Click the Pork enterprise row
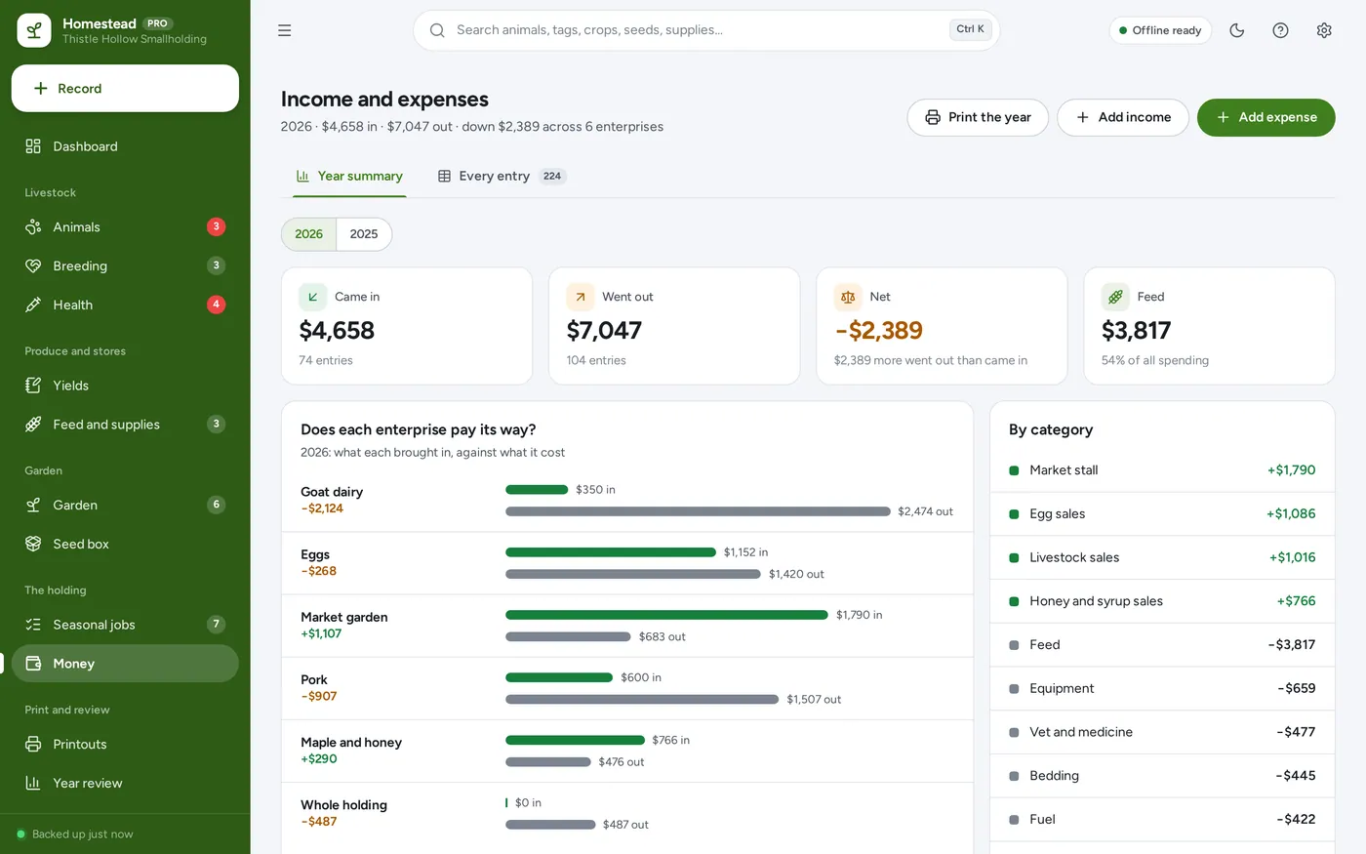This screenshot has width=1366, height=854. tap(627, 688)
